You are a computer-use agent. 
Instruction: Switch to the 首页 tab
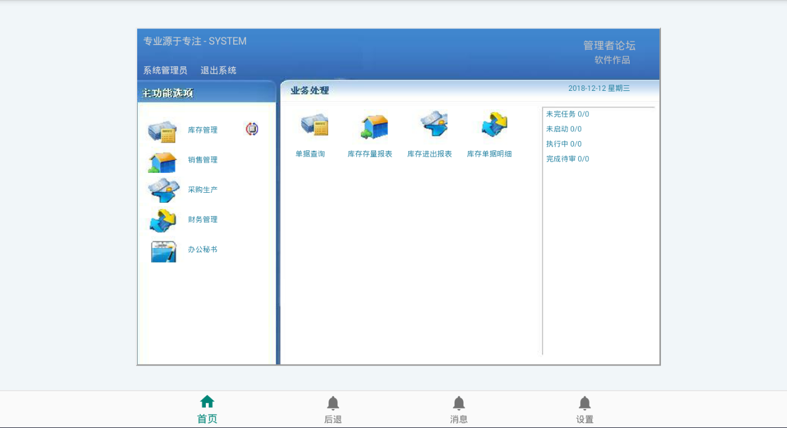click(x=207, y=410)
